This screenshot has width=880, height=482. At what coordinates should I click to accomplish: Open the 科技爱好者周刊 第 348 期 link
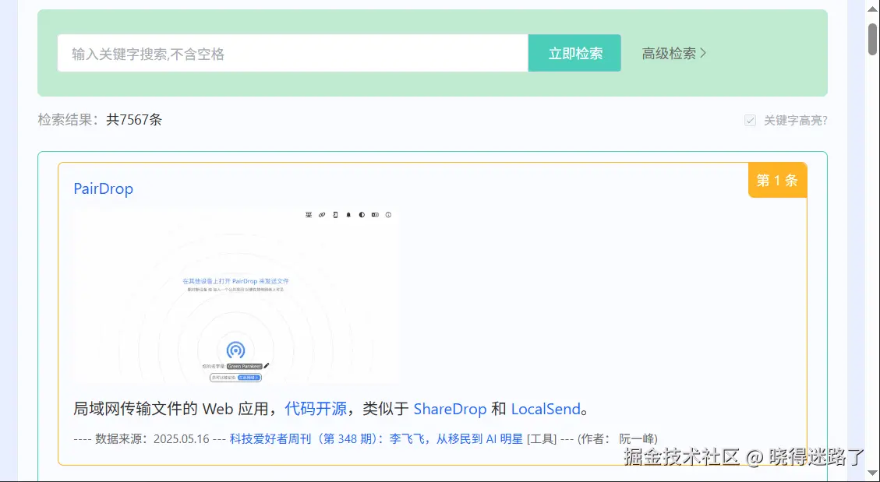click(376, 439)
